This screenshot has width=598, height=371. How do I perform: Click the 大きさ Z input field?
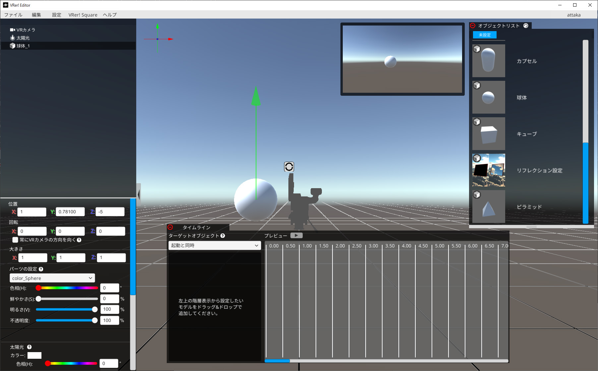point(111,257)
